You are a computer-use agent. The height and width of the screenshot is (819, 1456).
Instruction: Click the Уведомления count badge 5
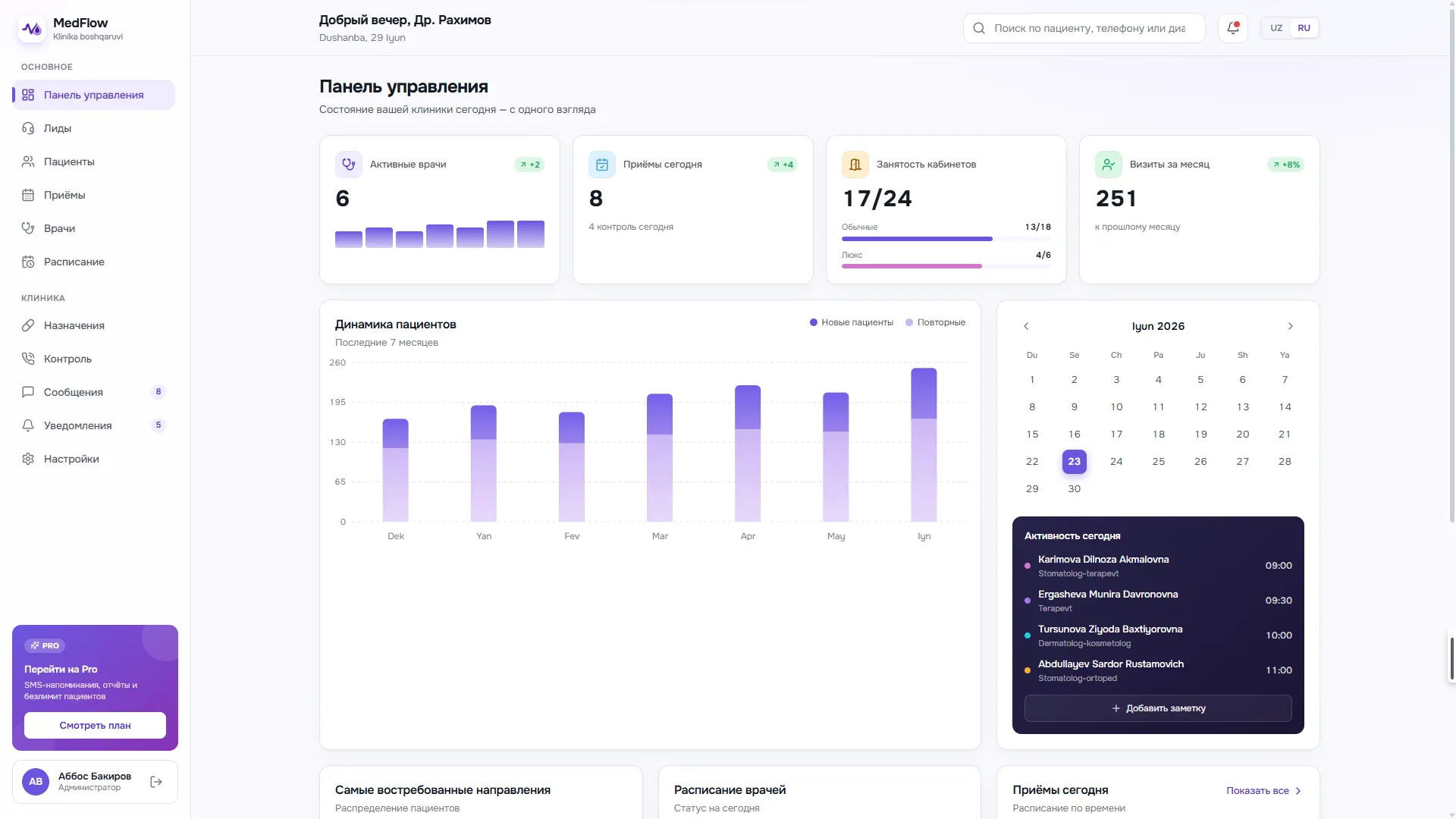[x=158, y=425]
